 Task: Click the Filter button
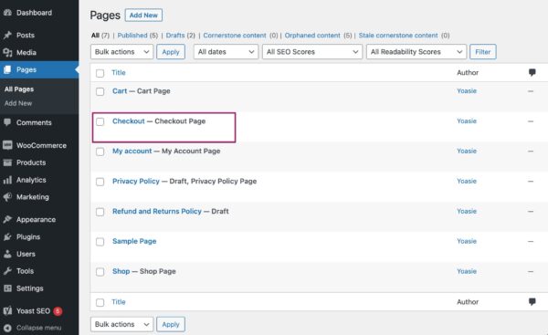coord(483,52)
